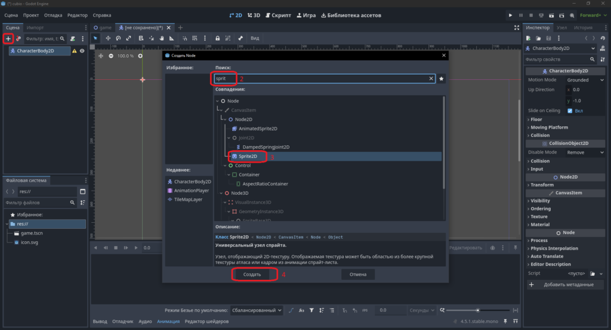The width and height of the screenshot is (611, 330).
Task: Toggle animation snap to FPS icon
Action: [365, 310]
